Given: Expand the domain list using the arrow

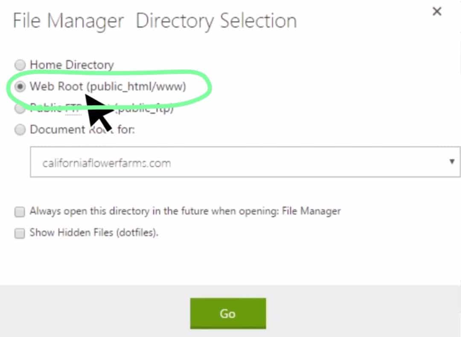Looking at the screenshot, I should [x=452, y=162].
